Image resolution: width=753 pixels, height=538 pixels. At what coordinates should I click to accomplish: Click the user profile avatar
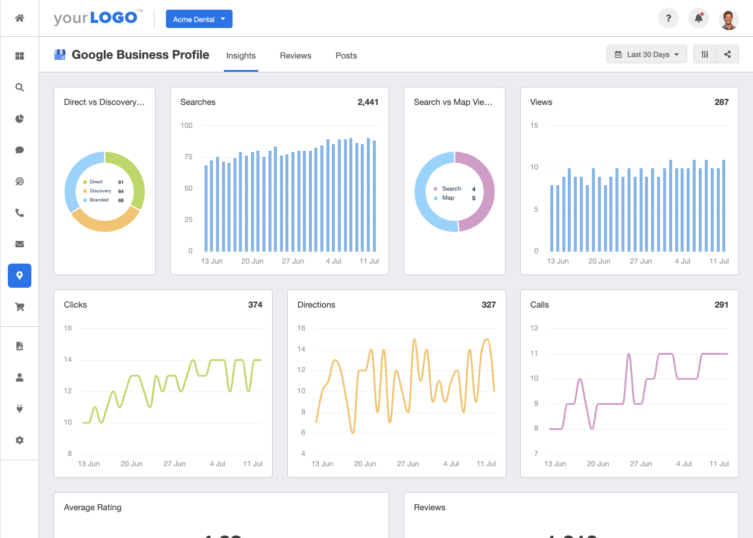point(729,19)
